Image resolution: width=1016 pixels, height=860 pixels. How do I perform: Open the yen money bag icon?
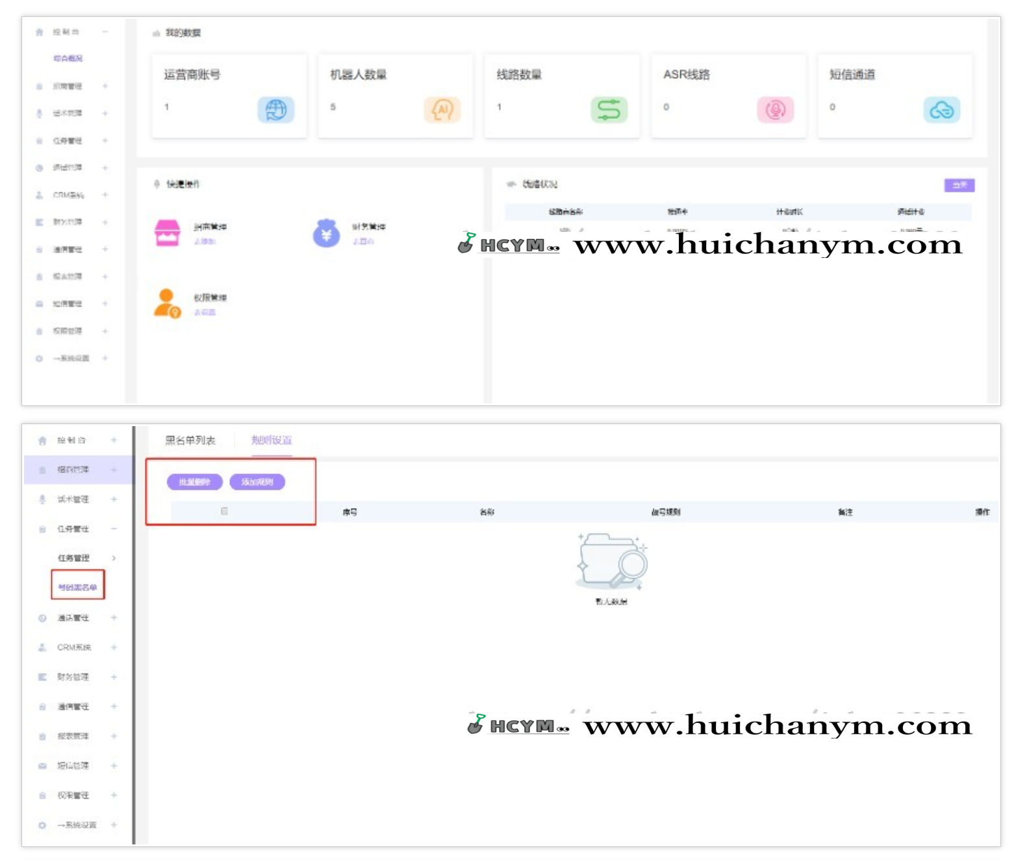click(x=326, y=233)
